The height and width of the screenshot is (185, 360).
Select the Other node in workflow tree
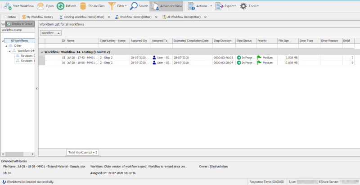click(x=18, y=45)
